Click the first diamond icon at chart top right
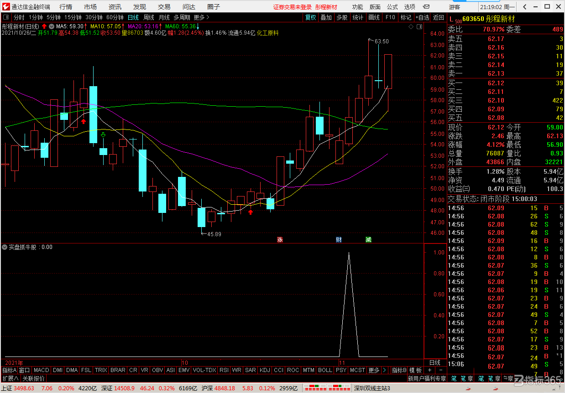The image size is (565, 393). click(x=411, y=27)
